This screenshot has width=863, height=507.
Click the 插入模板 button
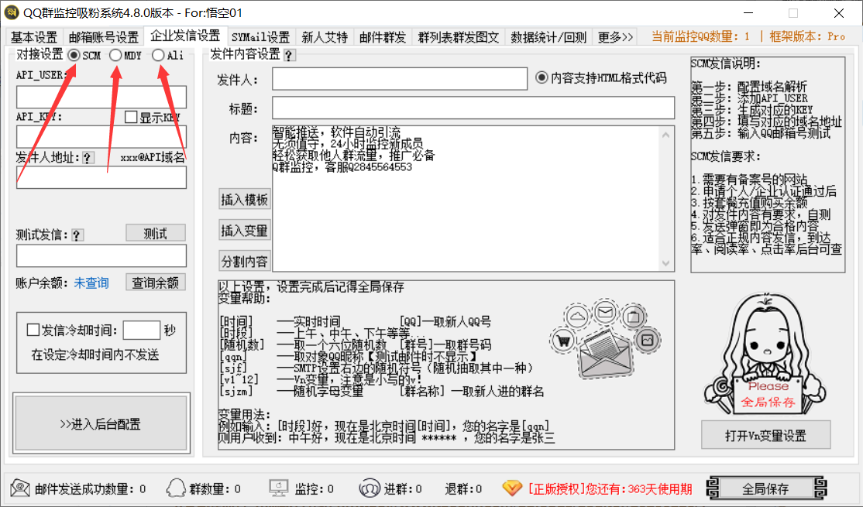coord(244,199)
